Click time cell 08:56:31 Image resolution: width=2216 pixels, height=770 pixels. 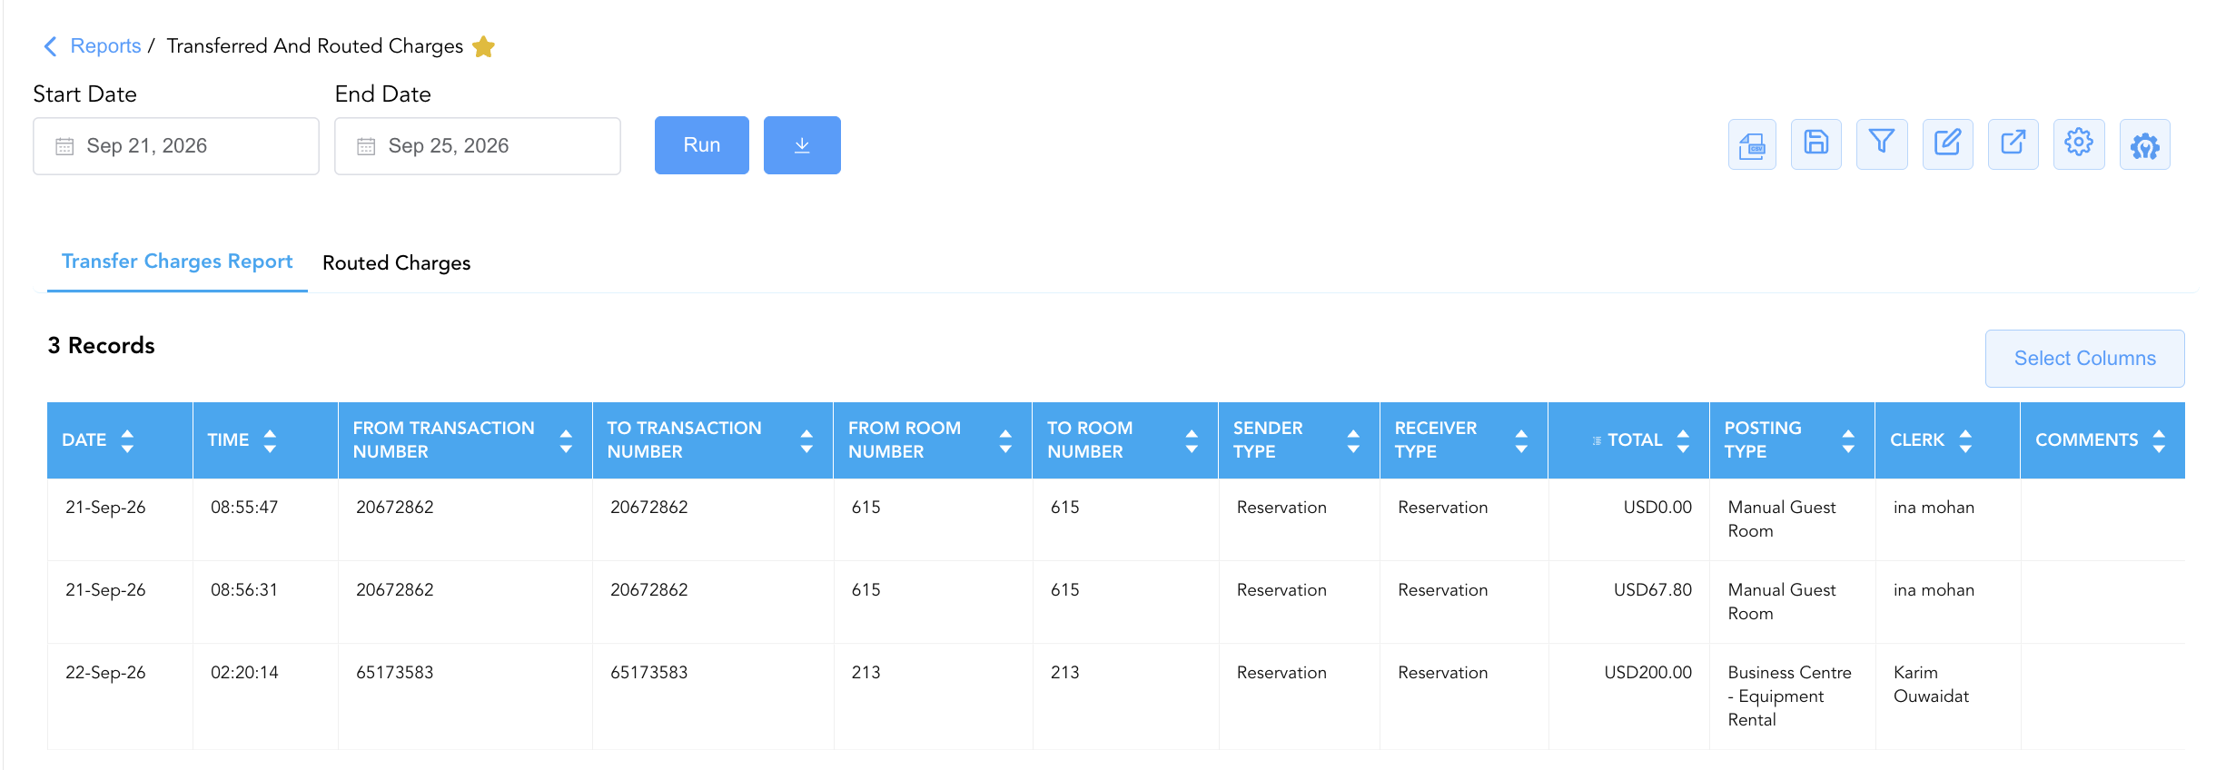[244, 590]
